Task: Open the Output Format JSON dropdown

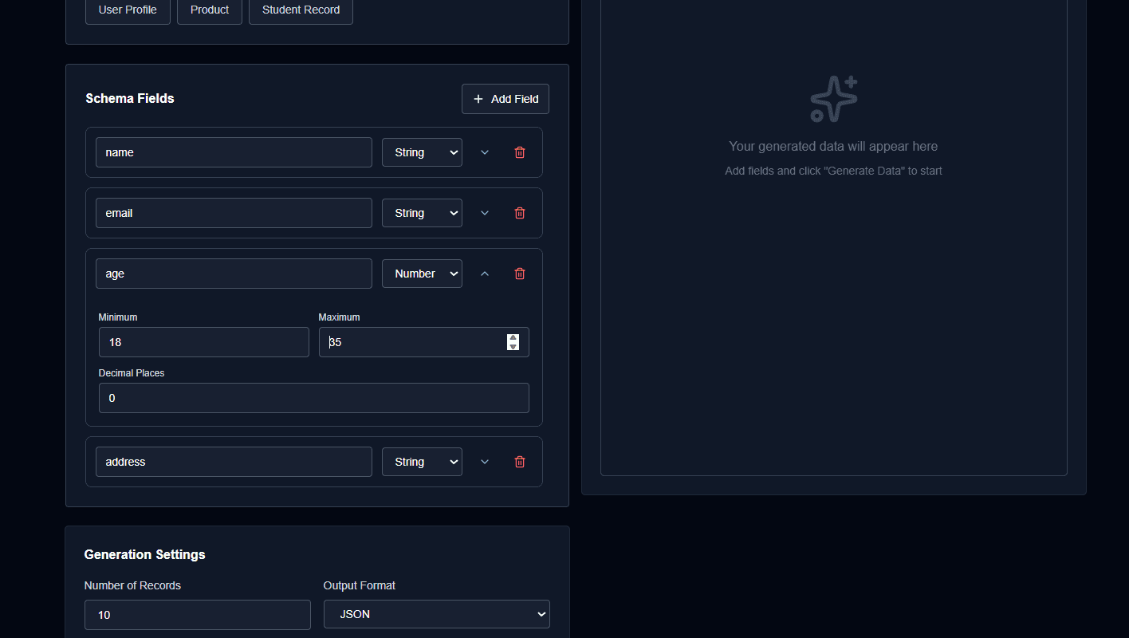Action: click(x=437, y=614)
